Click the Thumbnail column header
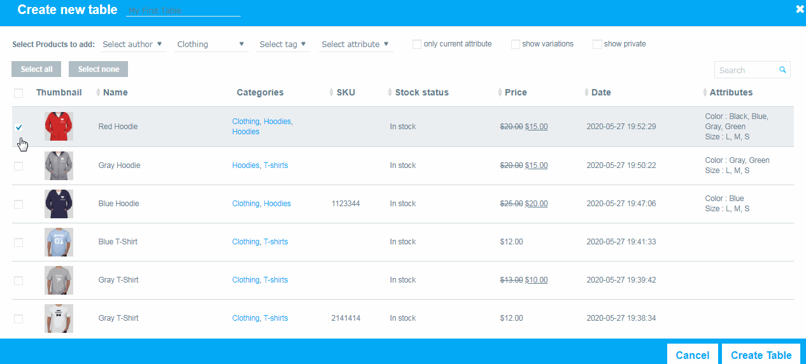This screenshot has width=806, height=364. coord(59,92)
